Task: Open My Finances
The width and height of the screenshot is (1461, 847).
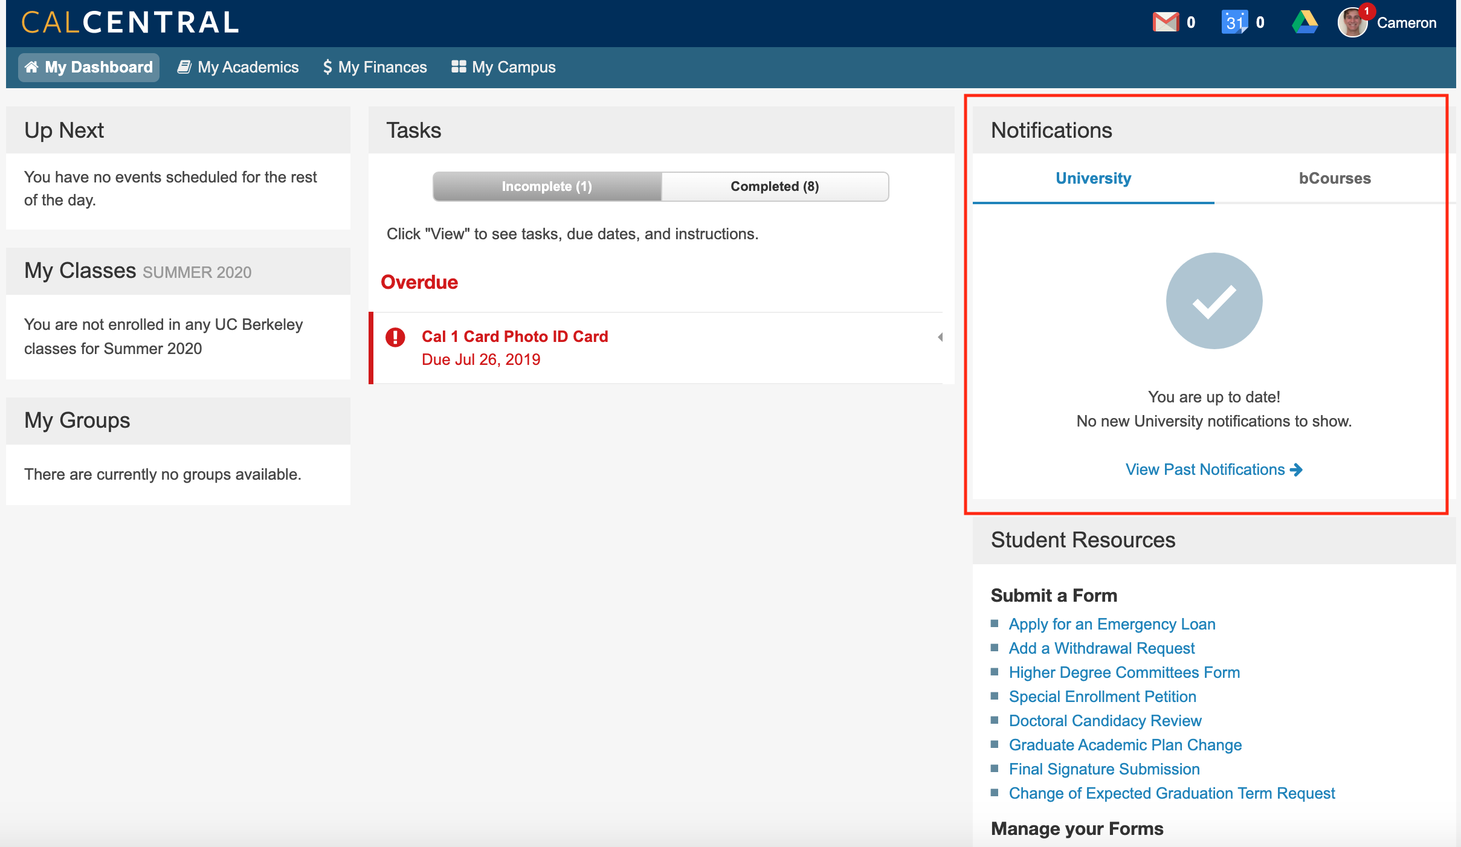Action: point(375,67)
